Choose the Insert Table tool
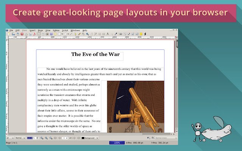This screenshot has width=242, height=151. point(55,34)
